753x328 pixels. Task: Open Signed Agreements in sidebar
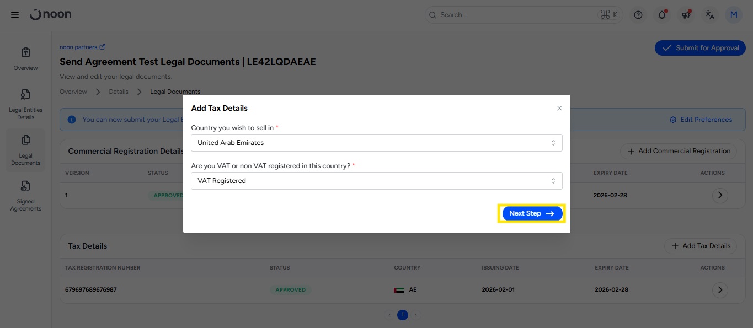click(x=25, y=196)
